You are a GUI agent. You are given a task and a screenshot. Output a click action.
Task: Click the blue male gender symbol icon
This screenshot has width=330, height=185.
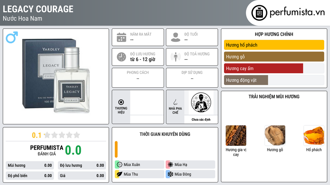point(12,37)
